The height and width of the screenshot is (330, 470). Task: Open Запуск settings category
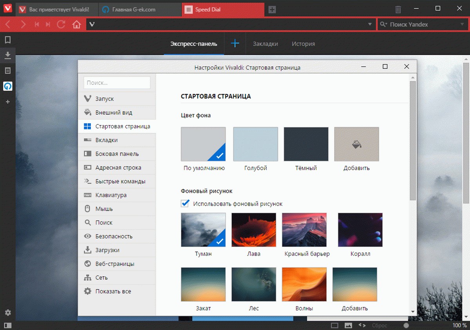tap(117, 99)
